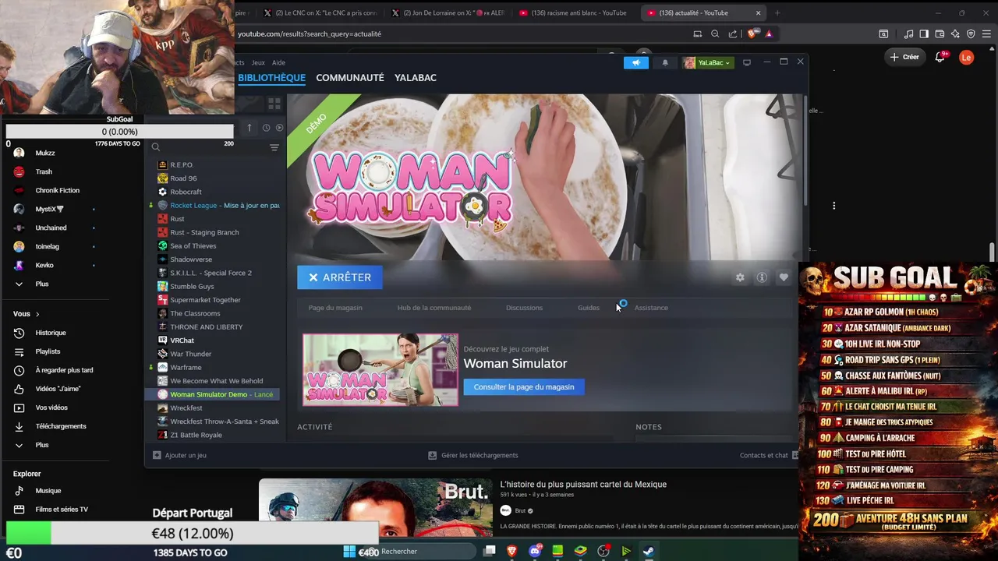Open Steam notifications bell
This screenshot has height=561, width=998.
coord(665,62)
